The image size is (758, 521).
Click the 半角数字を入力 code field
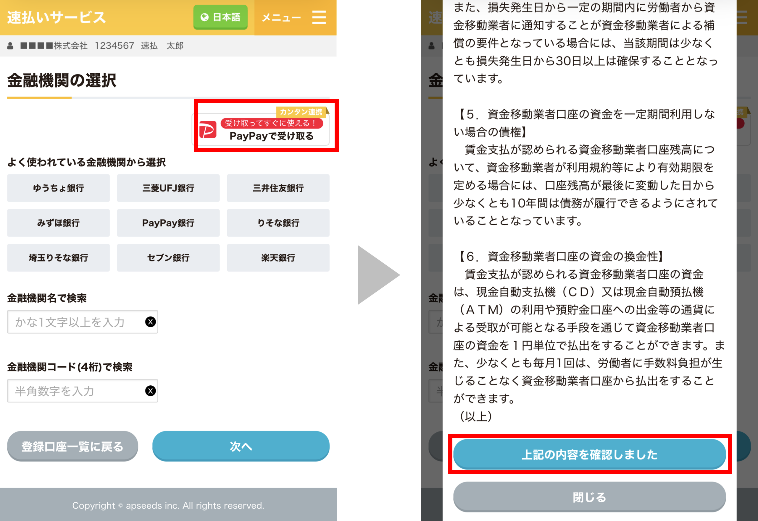coord(83,391)
